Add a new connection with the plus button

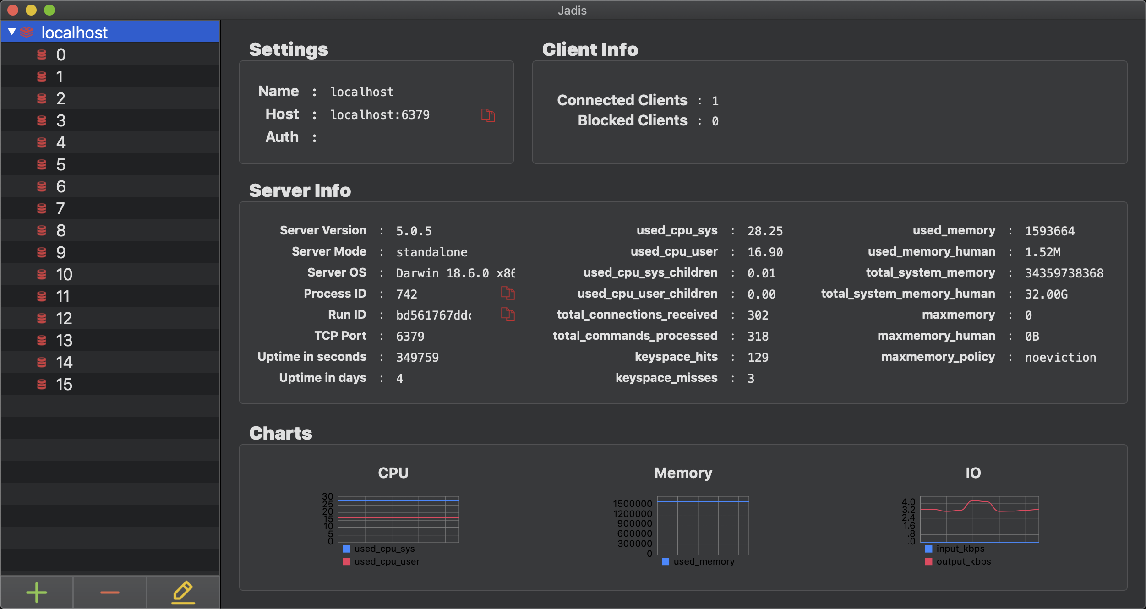(37, 593)
